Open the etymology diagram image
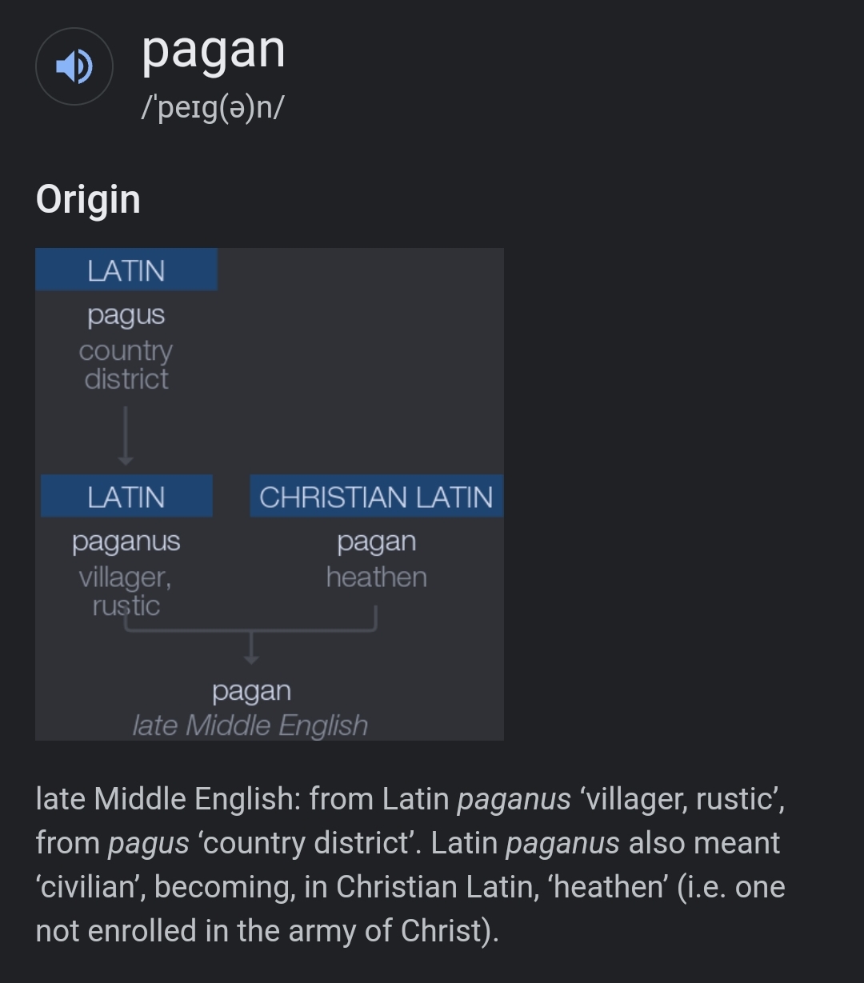Image resolution: width=864 pixels, height=983 pixels. point(270,494)
